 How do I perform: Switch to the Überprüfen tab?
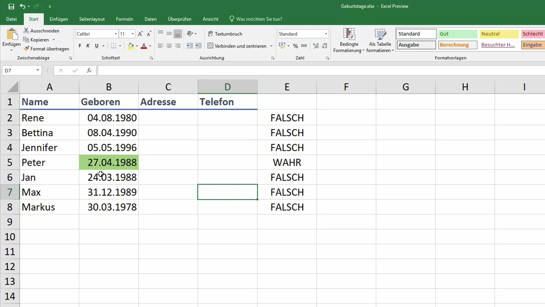click(x=180, y=19)
